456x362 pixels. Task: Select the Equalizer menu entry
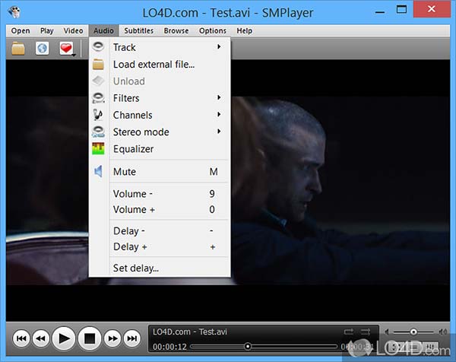[x=160, y=149]
